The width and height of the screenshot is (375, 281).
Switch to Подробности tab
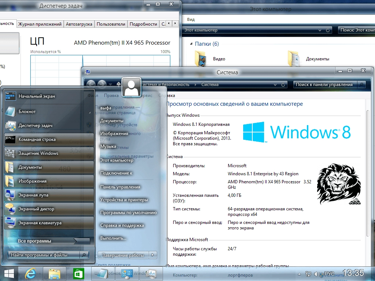(143, 24)
